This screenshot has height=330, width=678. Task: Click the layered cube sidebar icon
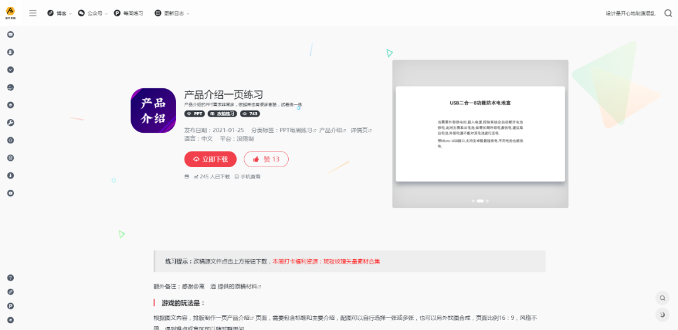pos(11,158)
